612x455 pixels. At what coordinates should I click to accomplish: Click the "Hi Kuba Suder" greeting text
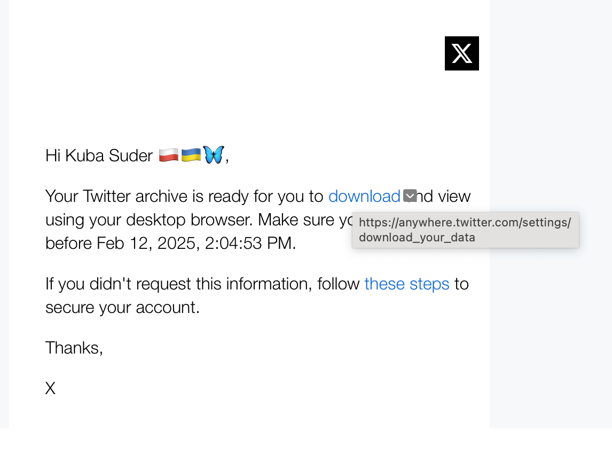(x=99, y=156)
